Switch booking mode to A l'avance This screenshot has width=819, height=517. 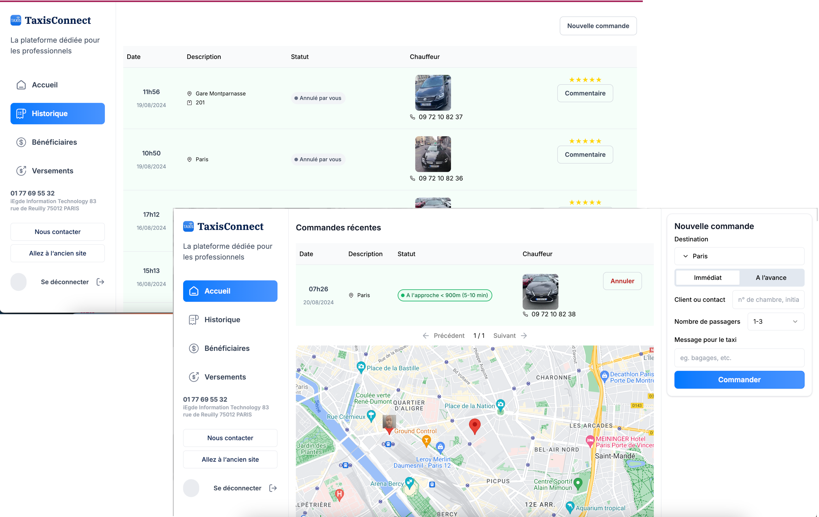click(x=771, y=278)
